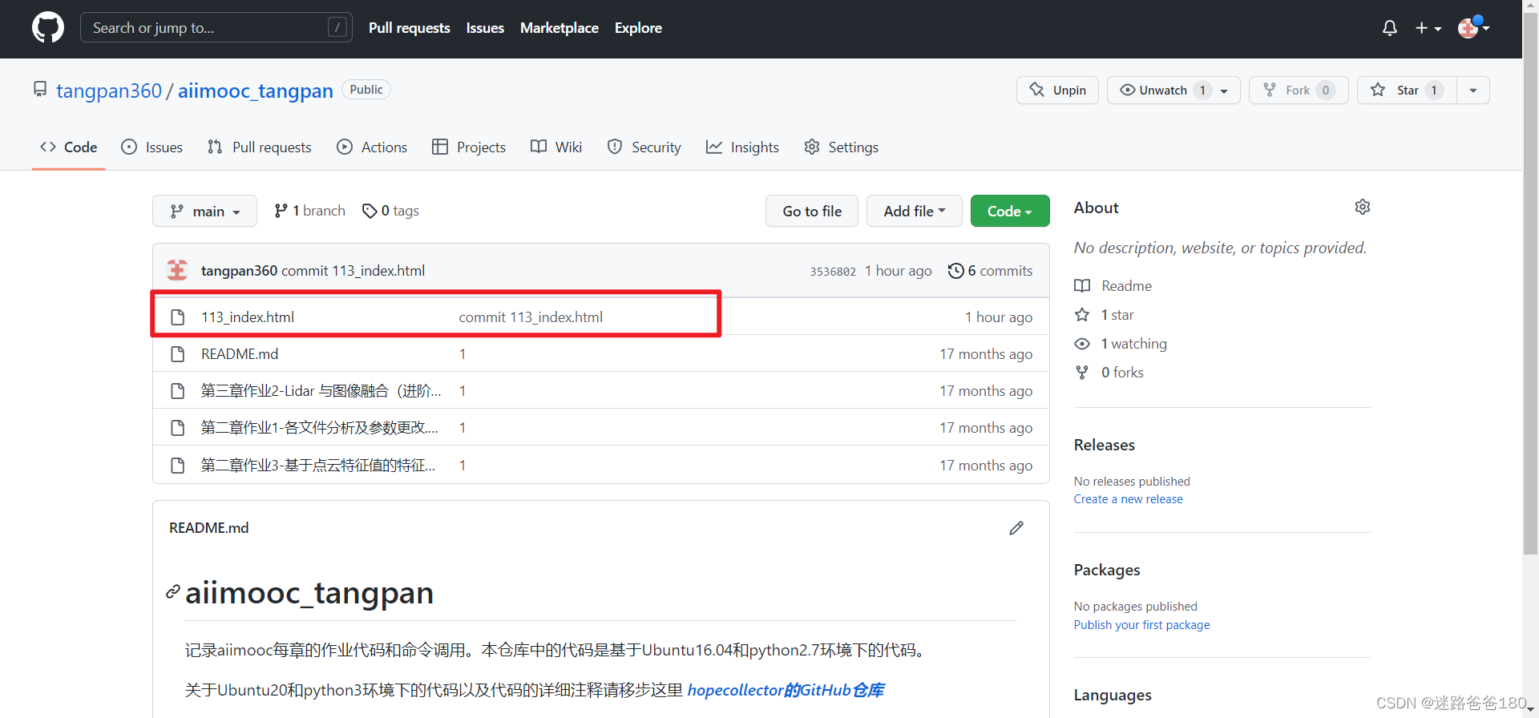The width and height of the screenshot is (1539, 718).
Task: Select the Code tab
Action: coord(69,147)
